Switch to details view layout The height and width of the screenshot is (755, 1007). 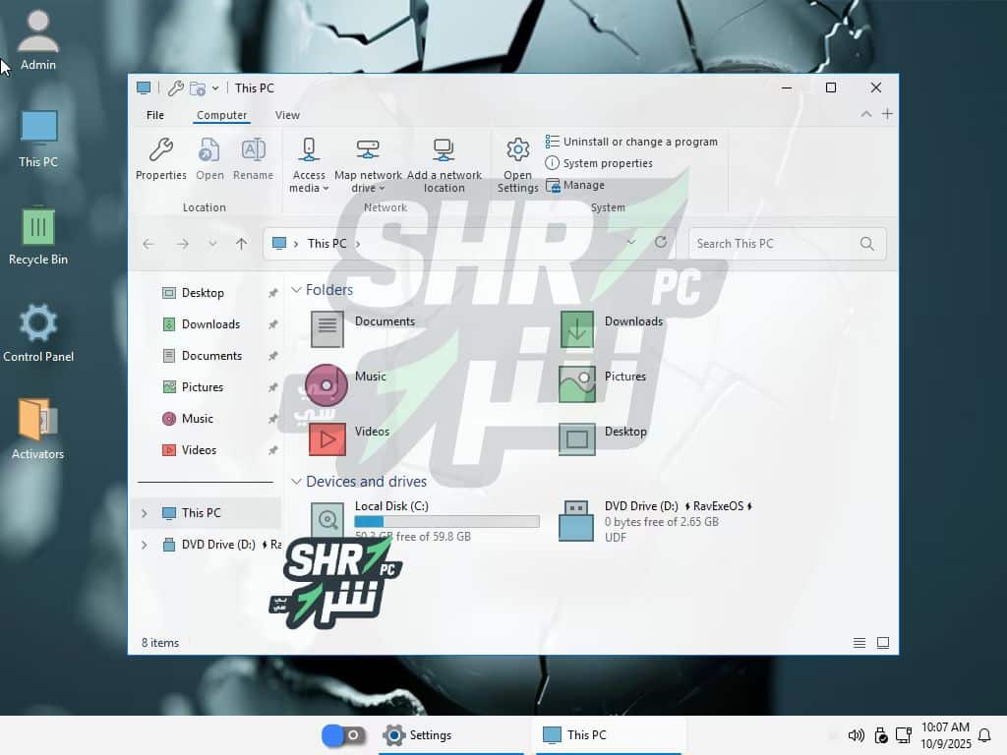click(859, 643)
